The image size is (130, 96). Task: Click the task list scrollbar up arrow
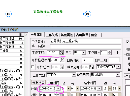pos(26,35)
